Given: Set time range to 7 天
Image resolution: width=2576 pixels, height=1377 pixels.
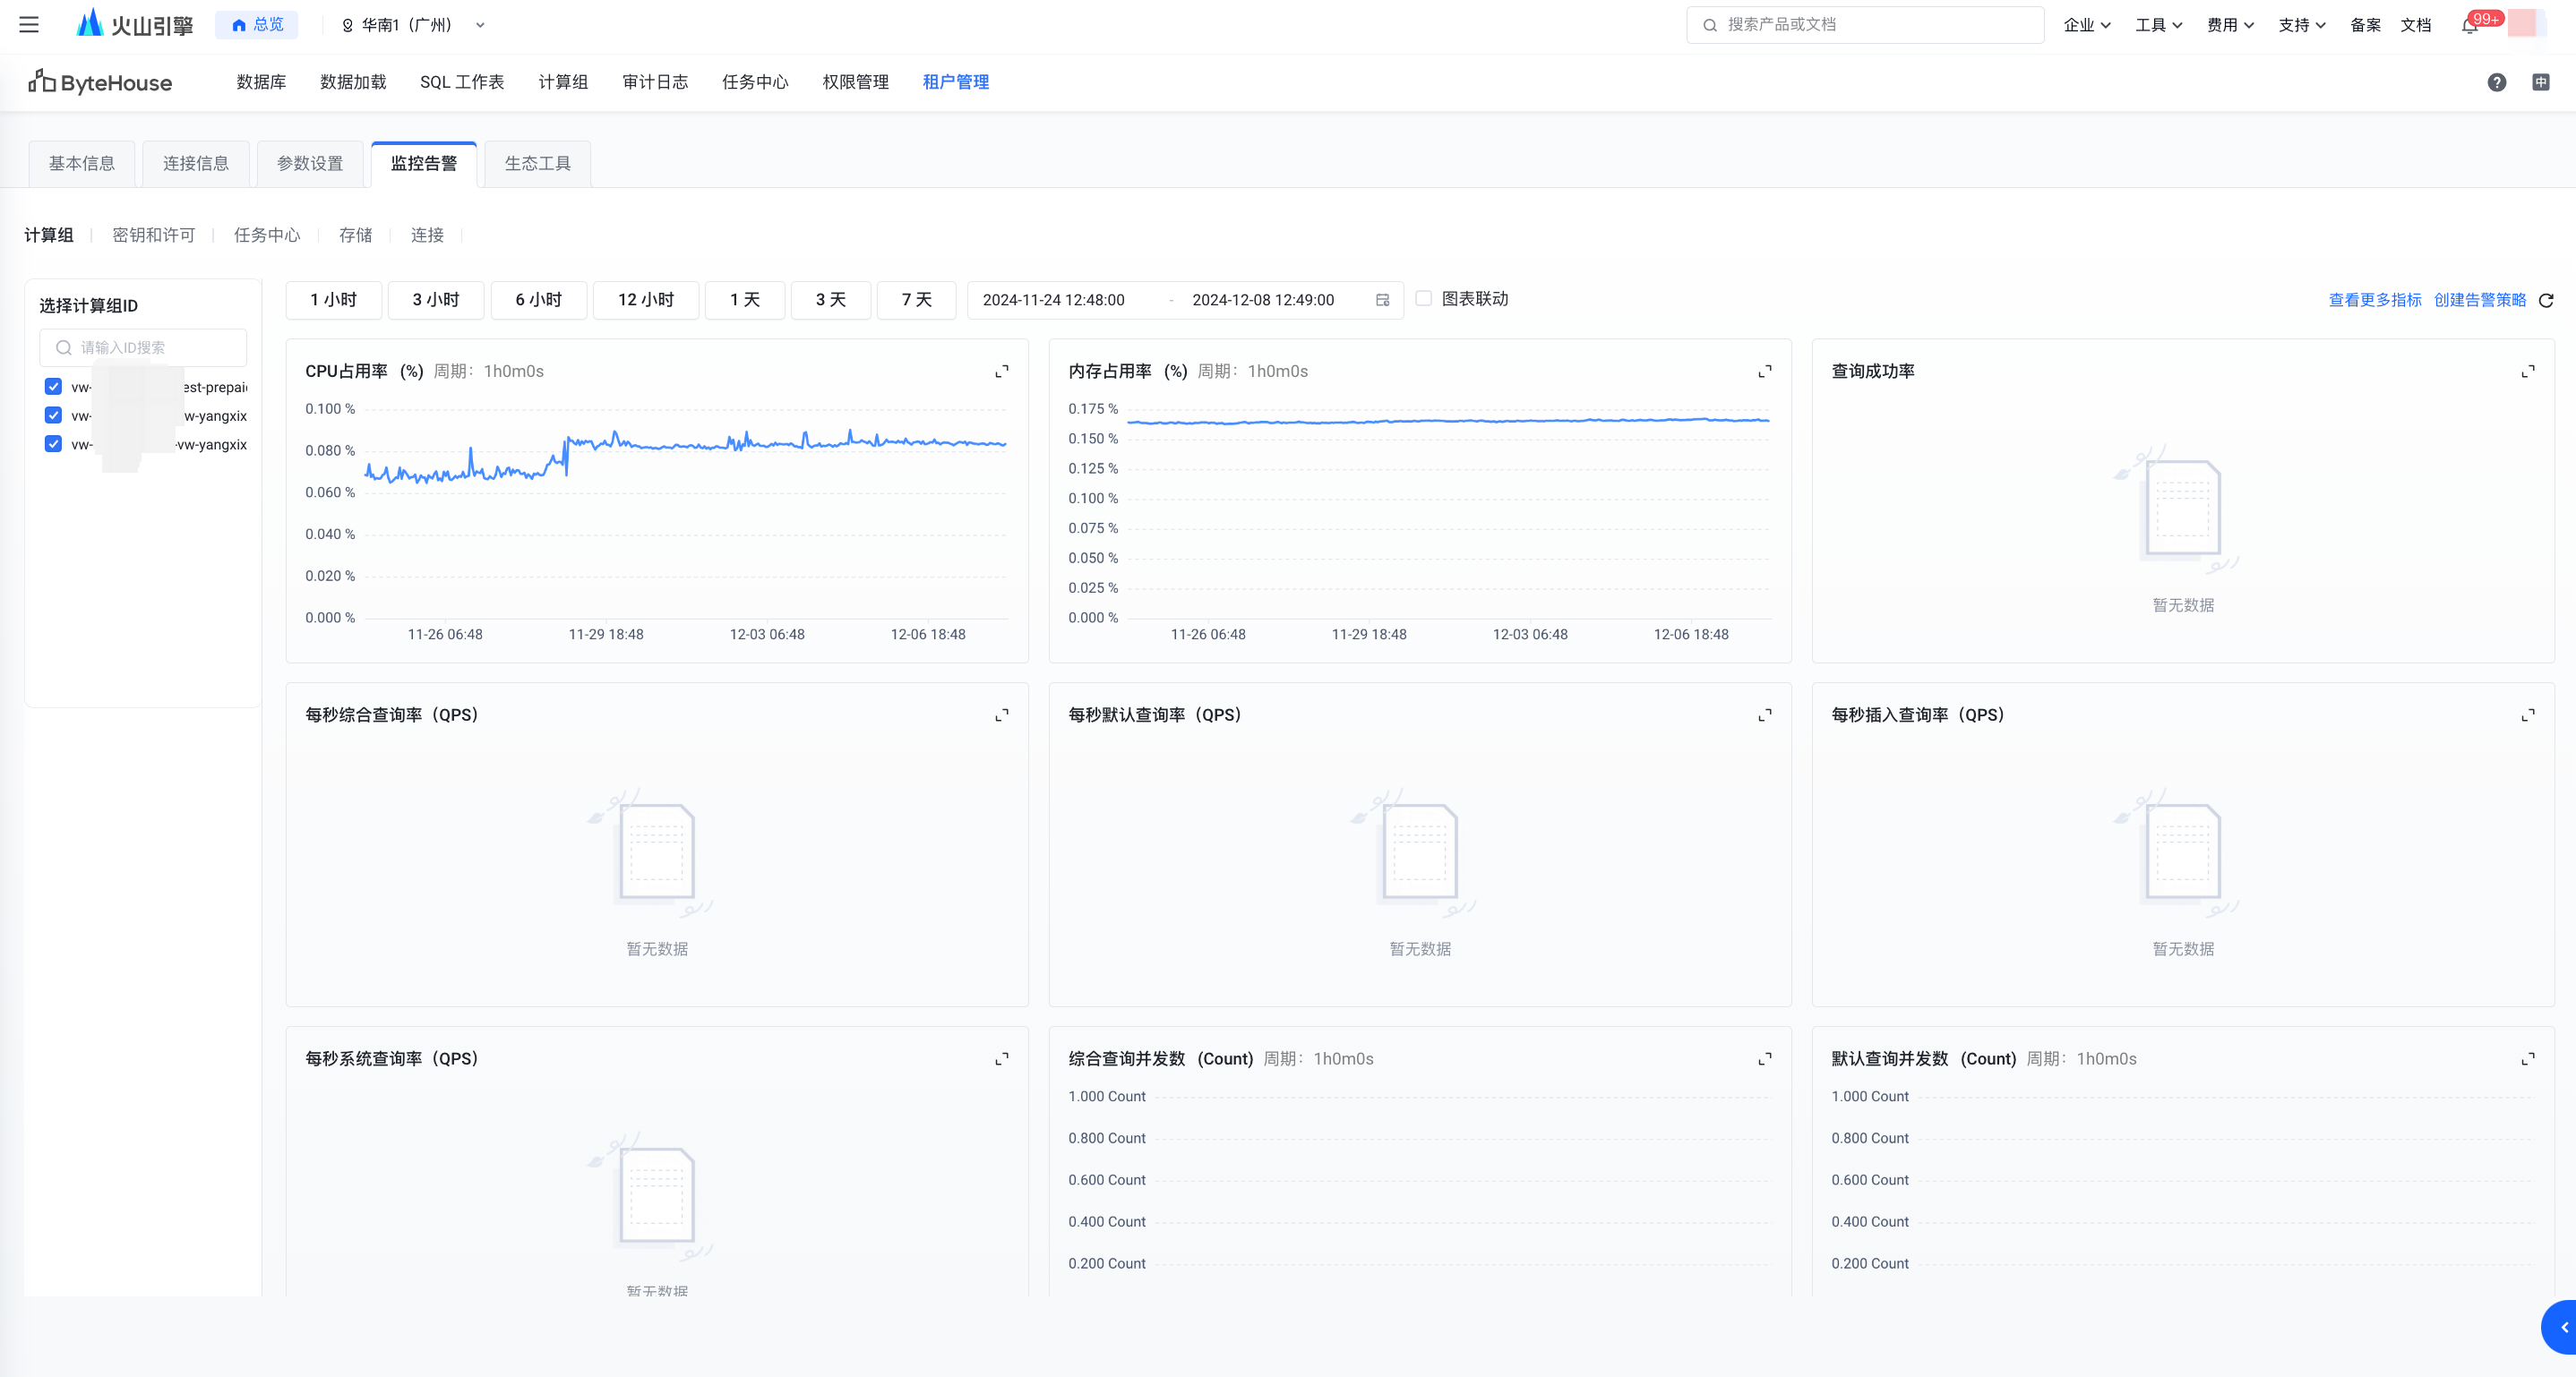Looking at the screenshot, I should click(x=917, y=300).
